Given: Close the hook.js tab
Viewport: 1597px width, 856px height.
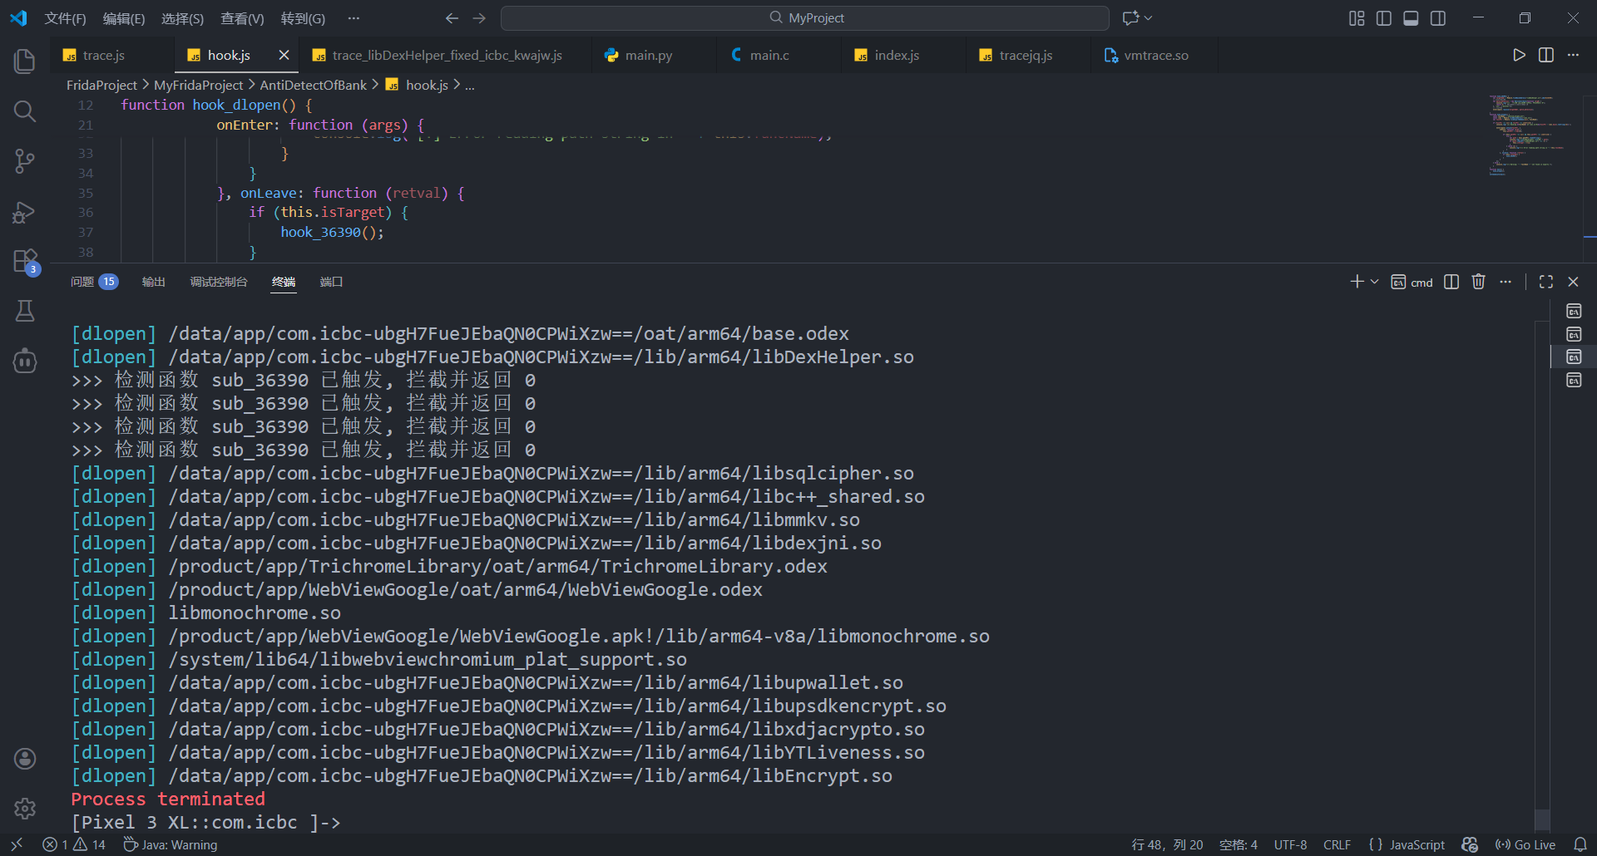Looking at the screenshot, I should 284,55.
